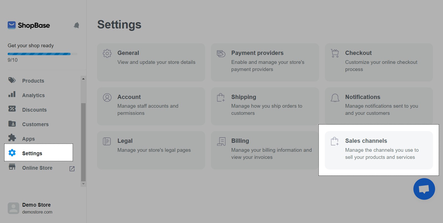Click the ShopBase logo
The image size is (443, 223).
(x=29, y=25)
